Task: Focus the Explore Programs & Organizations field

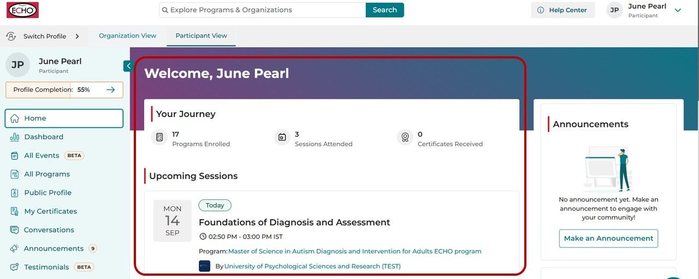Action: pos(263,10)
